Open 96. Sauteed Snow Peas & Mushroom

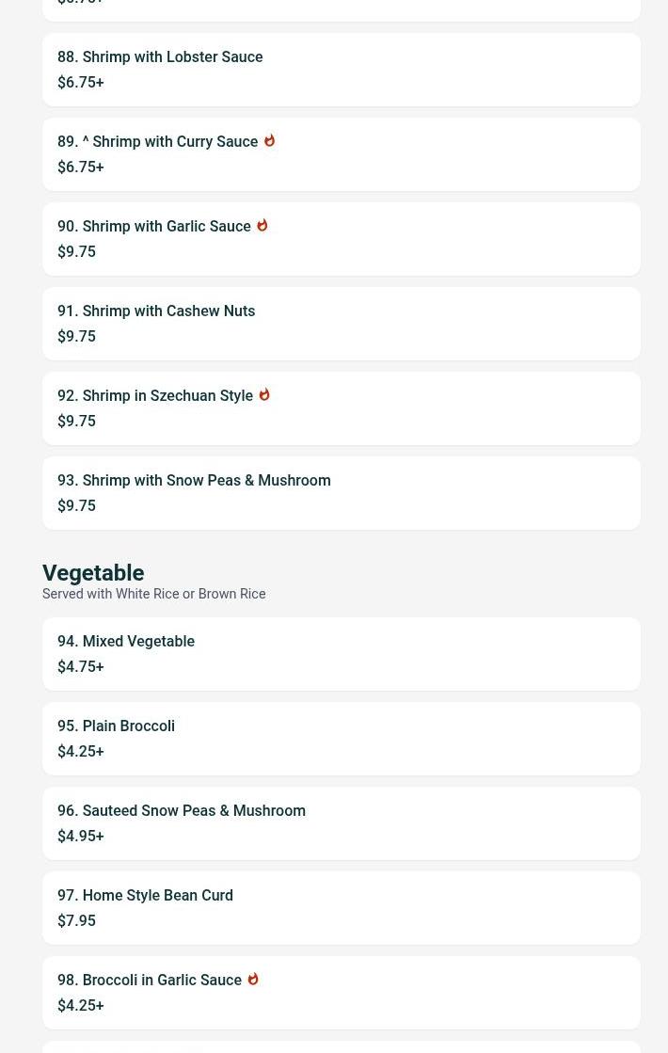[341, 823]
